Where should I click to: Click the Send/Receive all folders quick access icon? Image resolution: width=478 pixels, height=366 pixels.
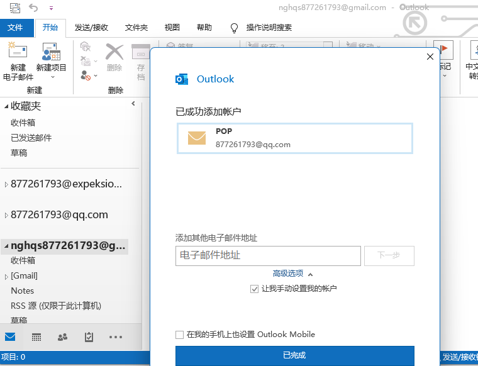click(14, 8)
